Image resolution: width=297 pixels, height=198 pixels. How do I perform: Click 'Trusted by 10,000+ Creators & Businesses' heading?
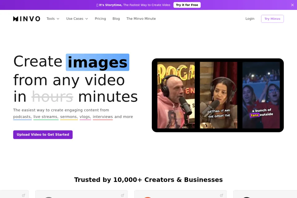(x=148, y=180)
